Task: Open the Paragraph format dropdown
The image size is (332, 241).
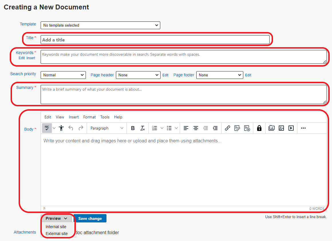Action: 107,128
